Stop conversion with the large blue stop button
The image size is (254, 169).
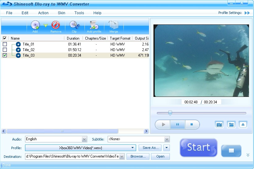[231, 151]
